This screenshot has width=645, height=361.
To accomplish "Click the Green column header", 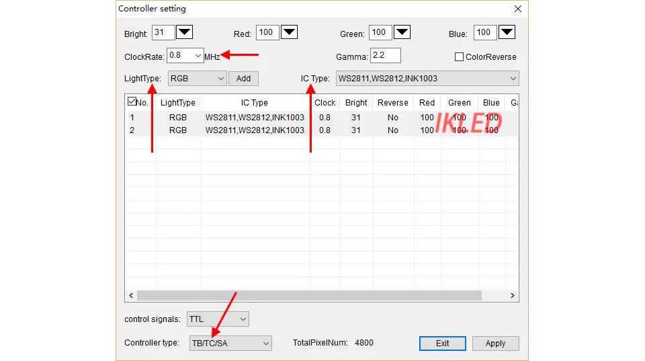I will (460, 102).
